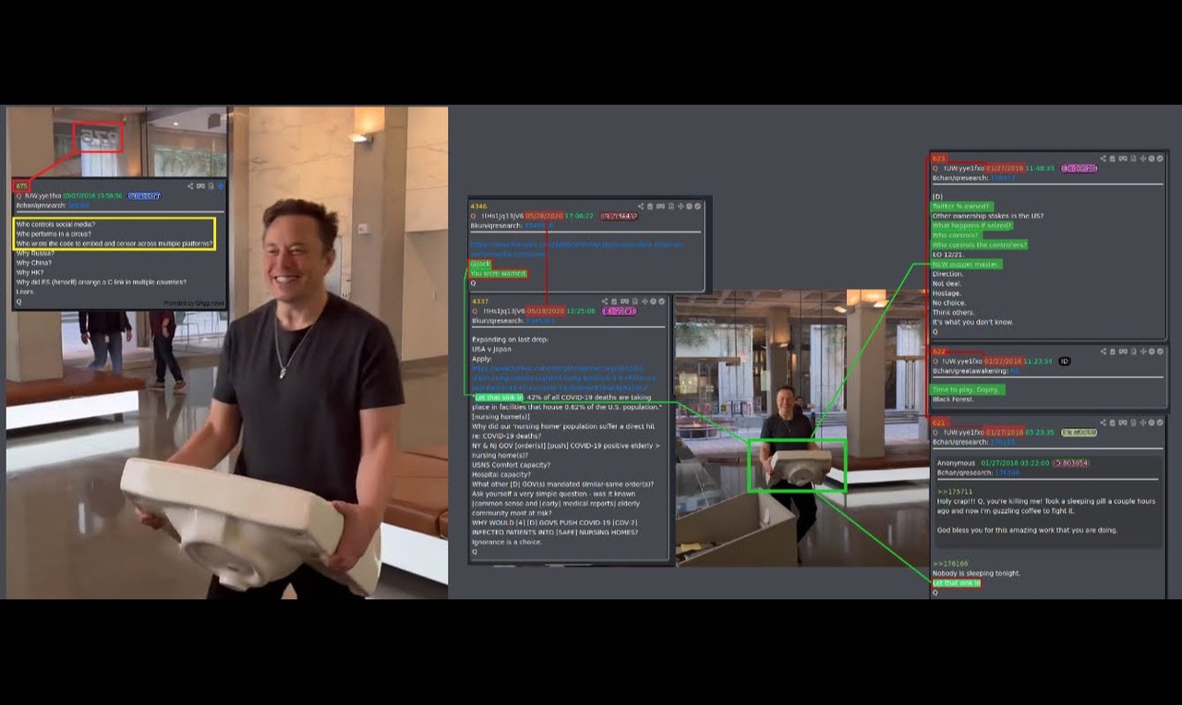Click share icon on post 4337
Viewport: 1182px width, 705px height.
click(x=605, y=302)
